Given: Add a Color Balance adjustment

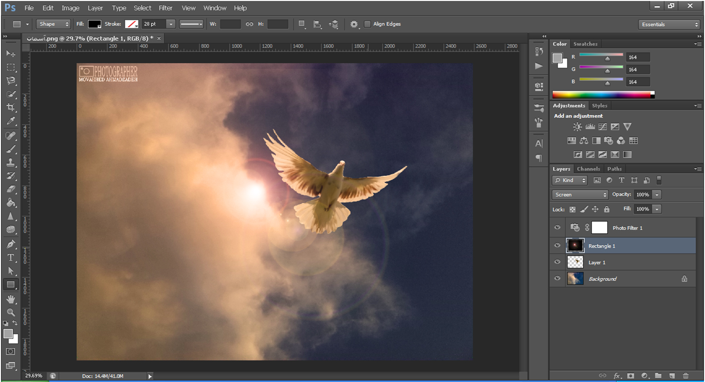Looking at the screenshot, I should [584, 141].
